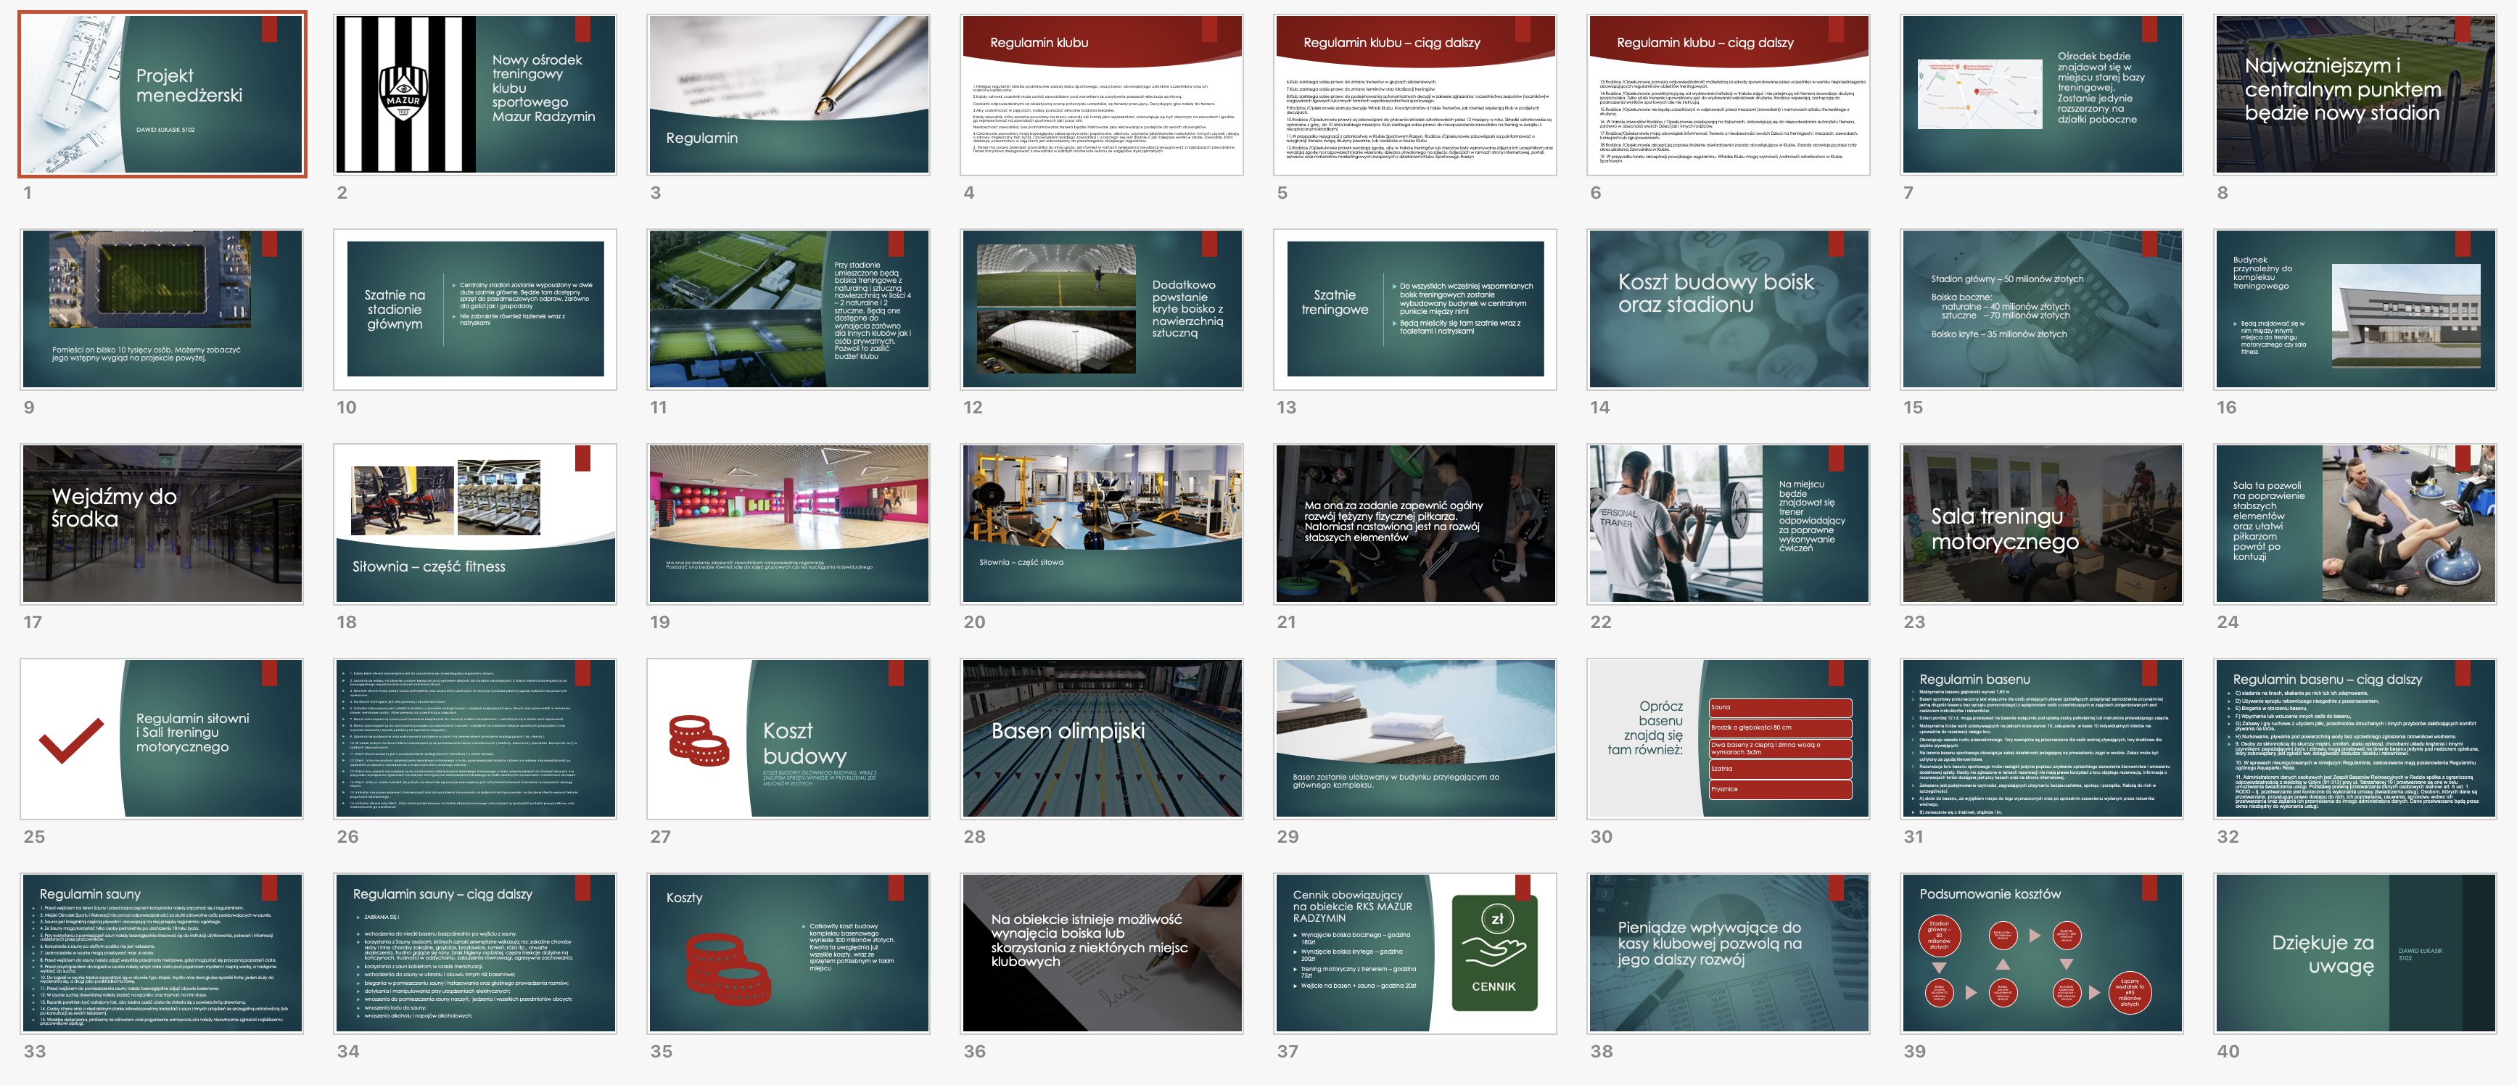Click slide 33 'Regulamin sauny'
This screenshot has height=1085, width=2517.
click(162, 953)
